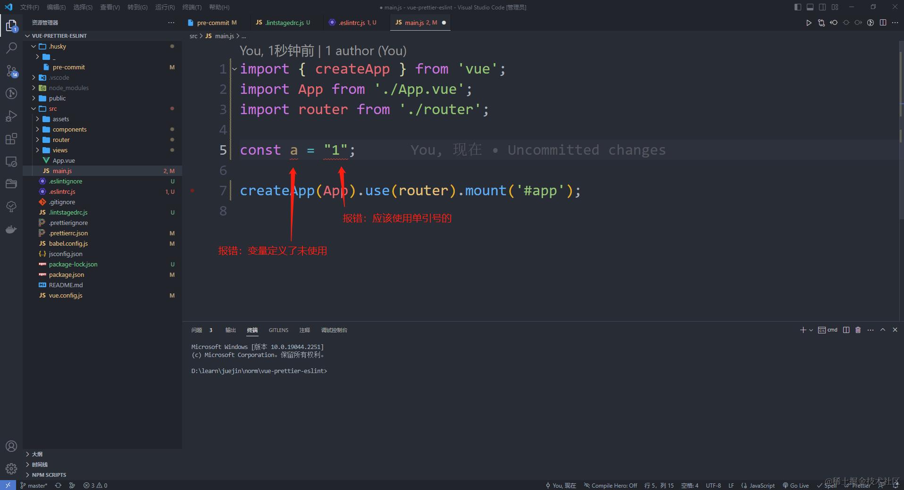Open the 终端(T) menu
This screenshot has width=904, height=490.
(x=192, y=7)
